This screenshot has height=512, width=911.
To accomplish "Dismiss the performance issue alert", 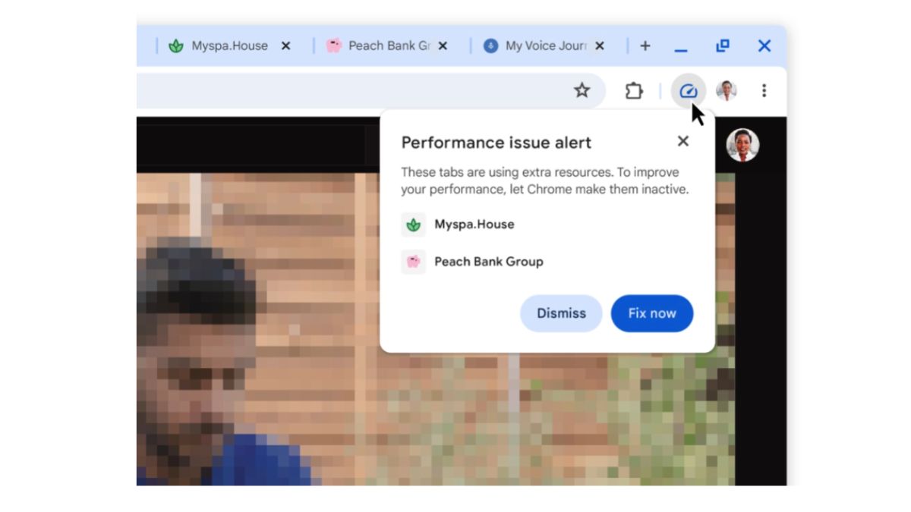I will [560, 313].
